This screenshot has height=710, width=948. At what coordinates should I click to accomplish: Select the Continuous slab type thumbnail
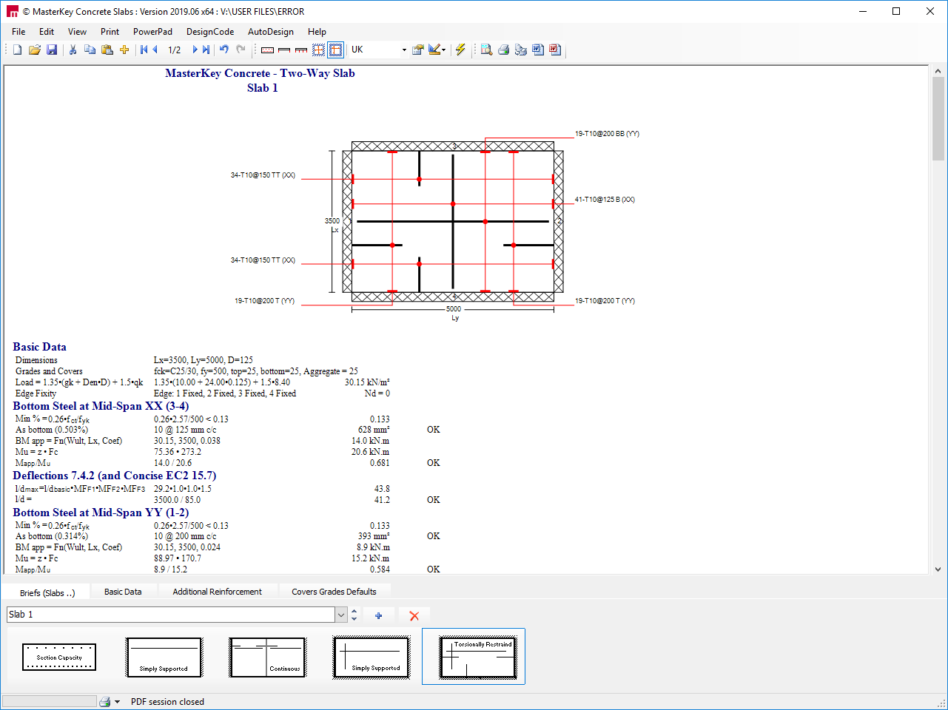point(267,657)
